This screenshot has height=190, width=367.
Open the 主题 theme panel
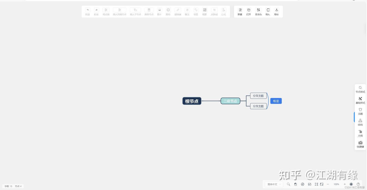360,111
